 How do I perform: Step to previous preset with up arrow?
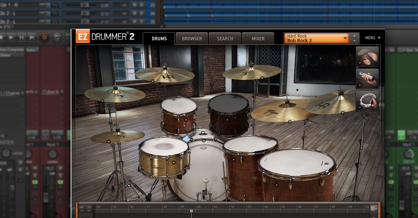tap(354, 36)
